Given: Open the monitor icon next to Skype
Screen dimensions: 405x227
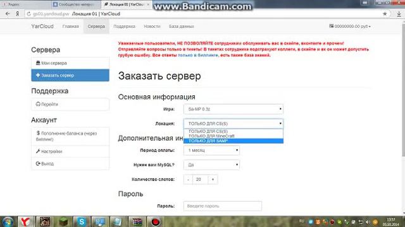Looking at the screenshot, I should click(100, 221).
